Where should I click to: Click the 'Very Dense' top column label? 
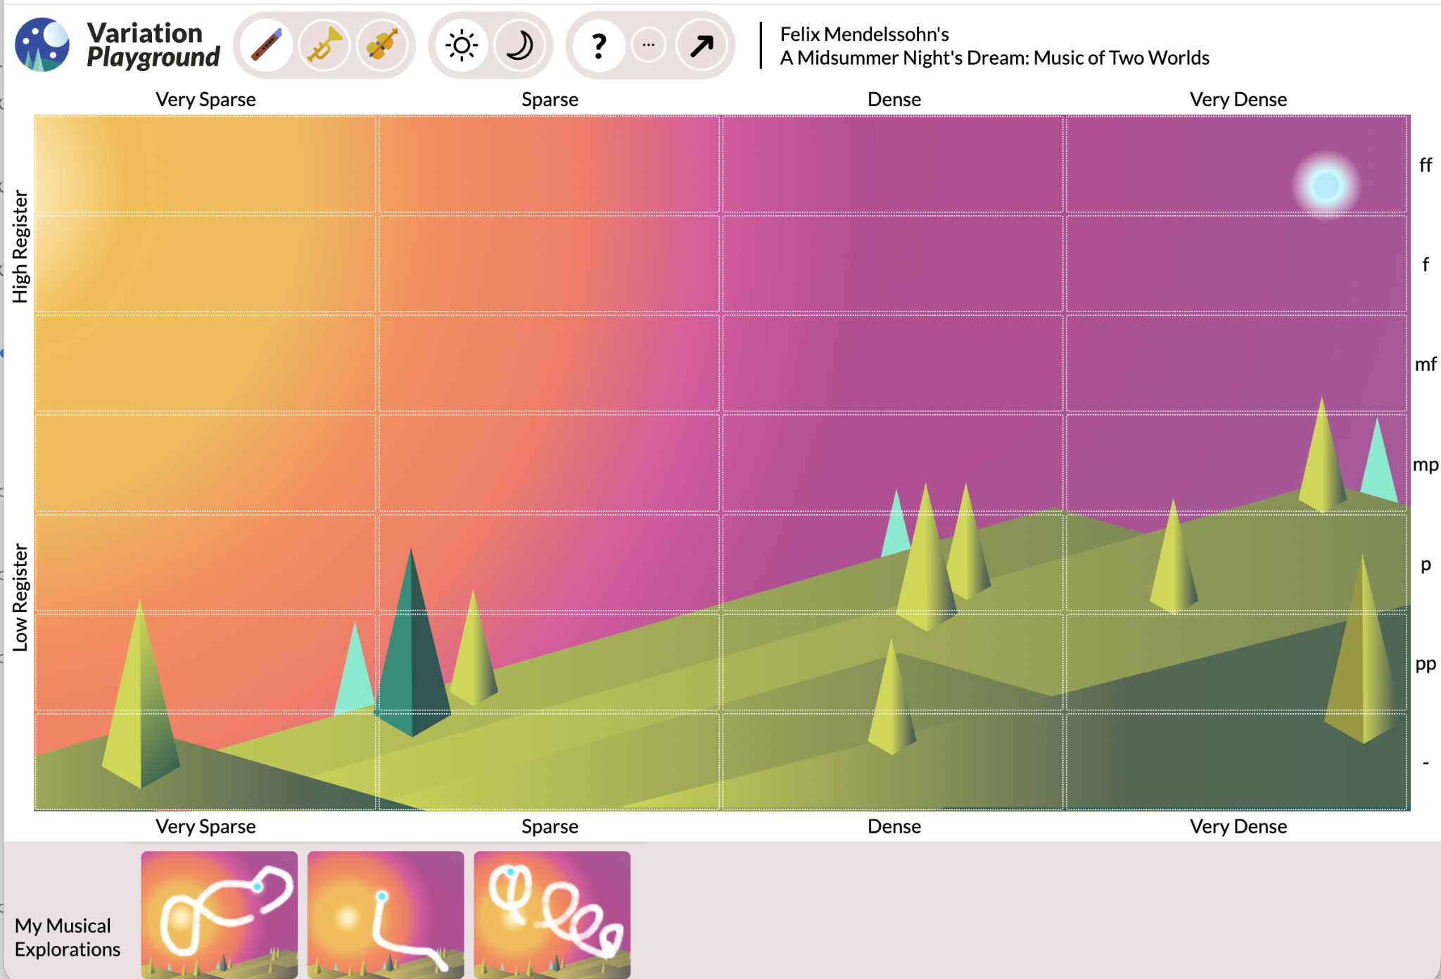1238,99
